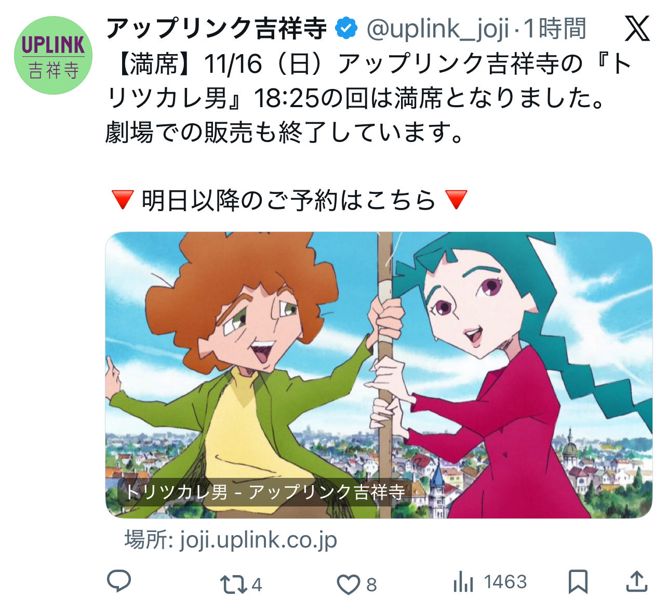Open the UPLINK 吉祥寺 profile avatar
The width and height of the screenshot is (667, 611).
click(x=53, y=55)
